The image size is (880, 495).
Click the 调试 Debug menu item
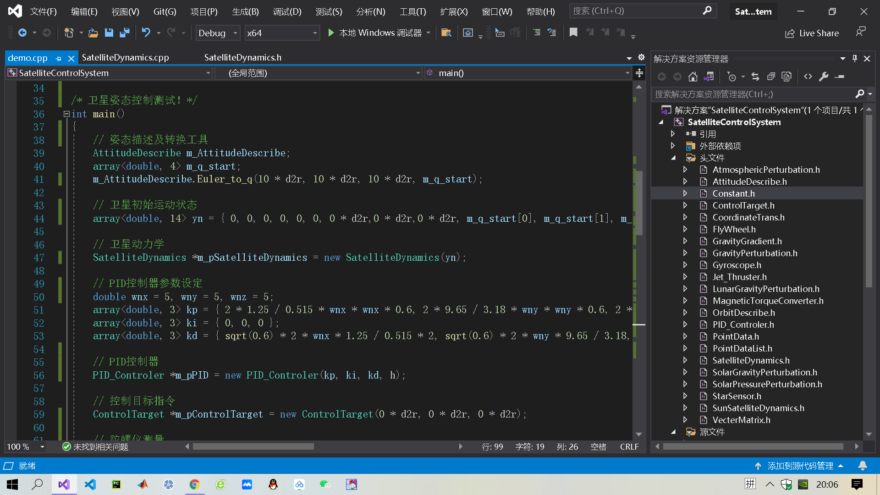[285, 10]
